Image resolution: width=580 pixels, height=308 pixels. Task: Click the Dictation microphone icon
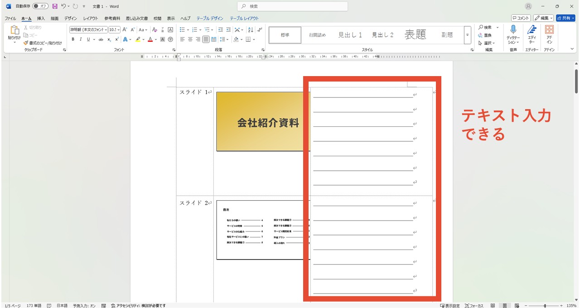[x=513, y=30]
